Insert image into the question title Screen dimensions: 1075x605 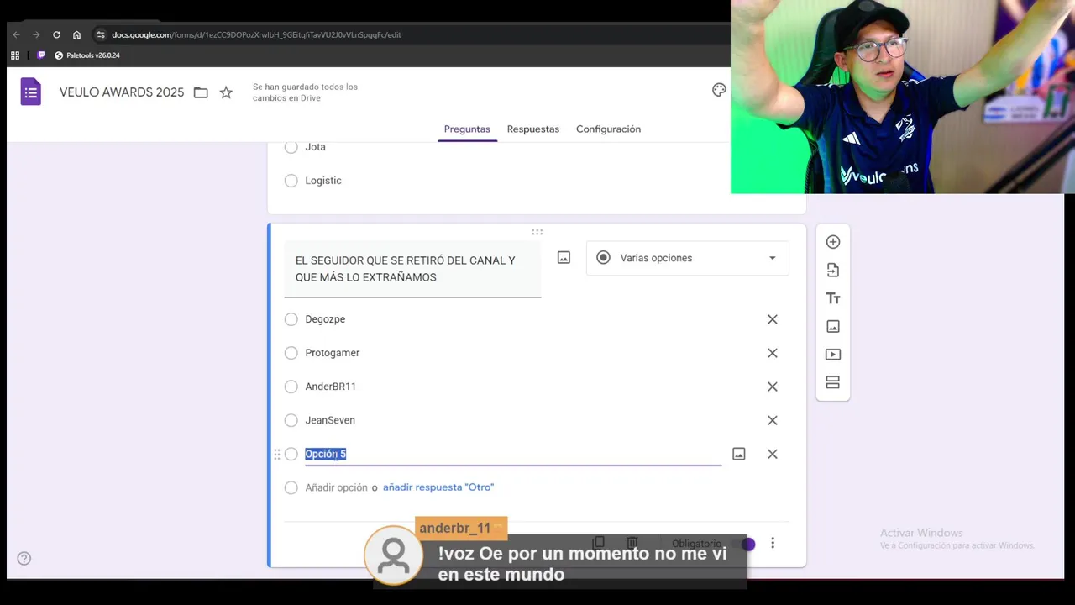[564, 258]
